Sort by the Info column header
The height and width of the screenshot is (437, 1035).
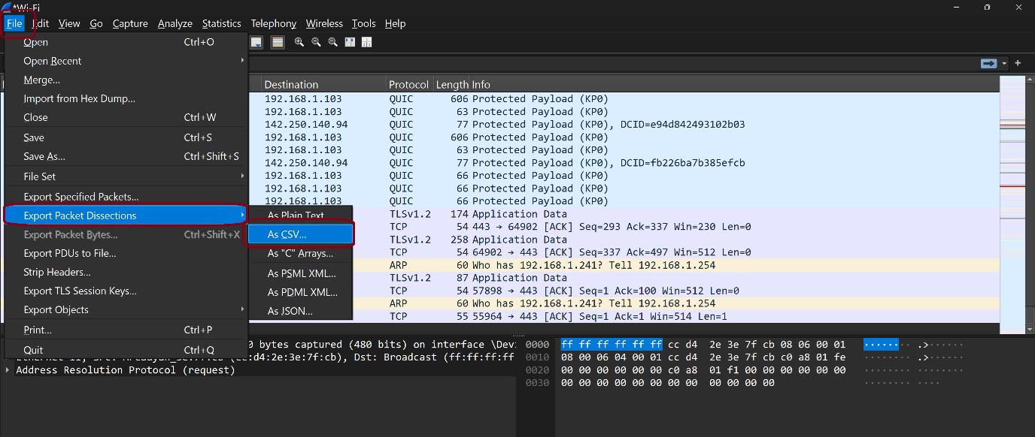pyautogui.click(x=735, y=84)
